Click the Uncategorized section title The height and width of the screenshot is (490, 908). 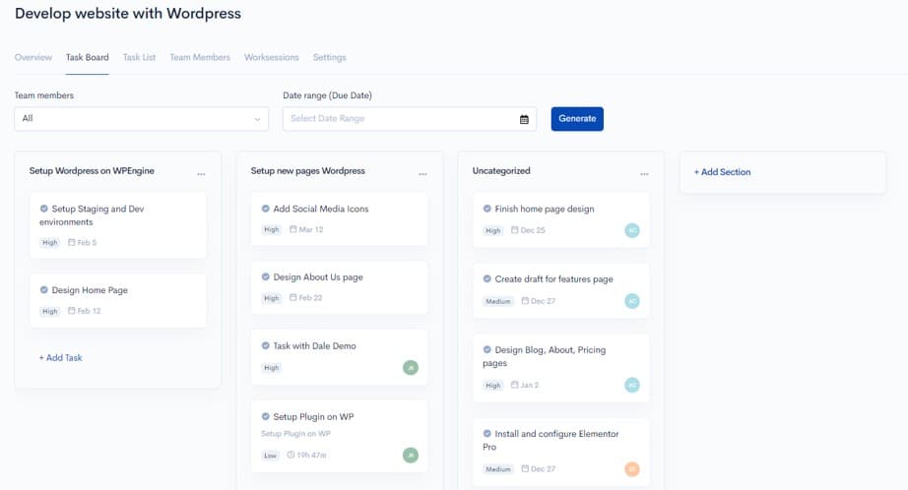tap(501, 170)
